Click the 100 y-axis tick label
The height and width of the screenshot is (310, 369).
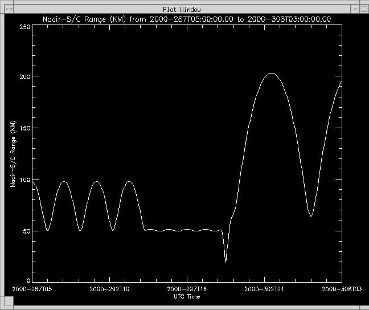[x=24, y=180]
